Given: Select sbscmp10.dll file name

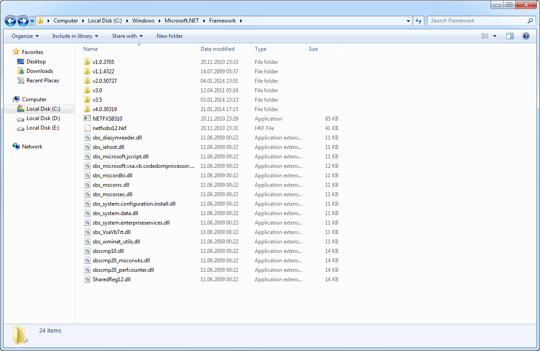Looking at the screenshot, I should click(108, 251).
